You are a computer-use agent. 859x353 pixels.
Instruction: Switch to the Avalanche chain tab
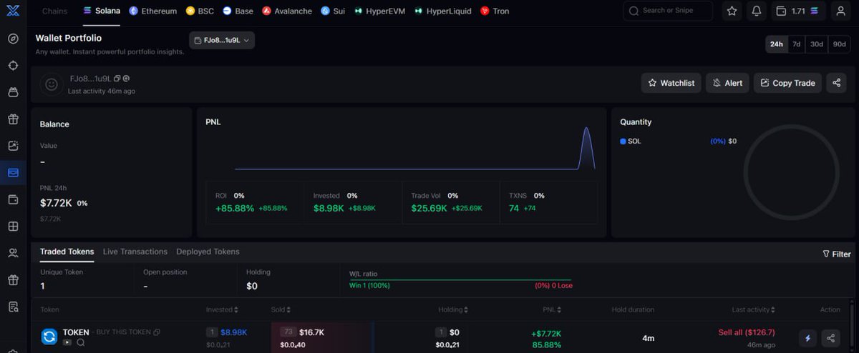point(287,11)
